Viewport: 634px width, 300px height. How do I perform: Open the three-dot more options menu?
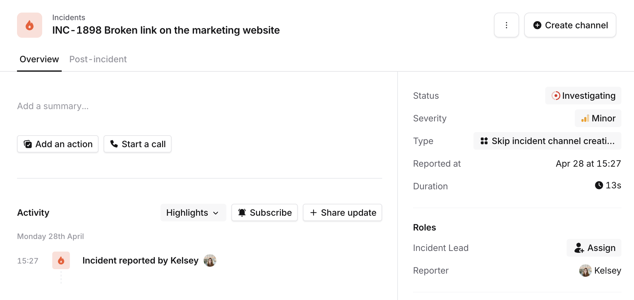[506, 25]
